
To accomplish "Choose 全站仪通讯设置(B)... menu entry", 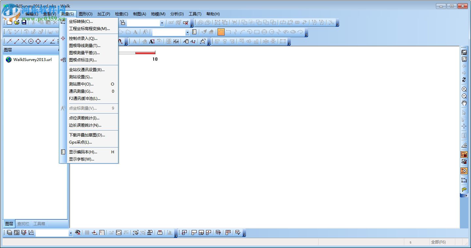I will (89, 70).
